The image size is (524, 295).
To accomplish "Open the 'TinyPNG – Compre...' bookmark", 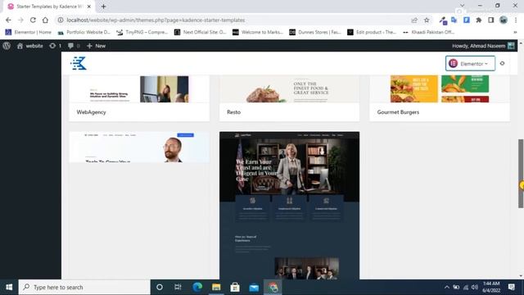I will pos(142,32).
